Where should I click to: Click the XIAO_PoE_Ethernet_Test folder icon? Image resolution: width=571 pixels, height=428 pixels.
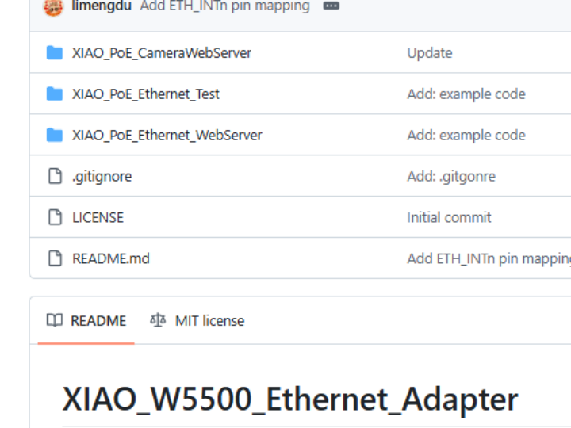tap(55, 94)
